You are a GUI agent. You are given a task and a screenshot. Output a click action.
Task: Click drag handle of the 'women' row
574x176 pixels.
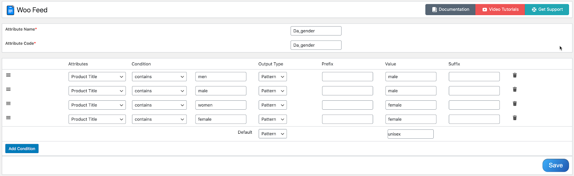coord(8,104)
